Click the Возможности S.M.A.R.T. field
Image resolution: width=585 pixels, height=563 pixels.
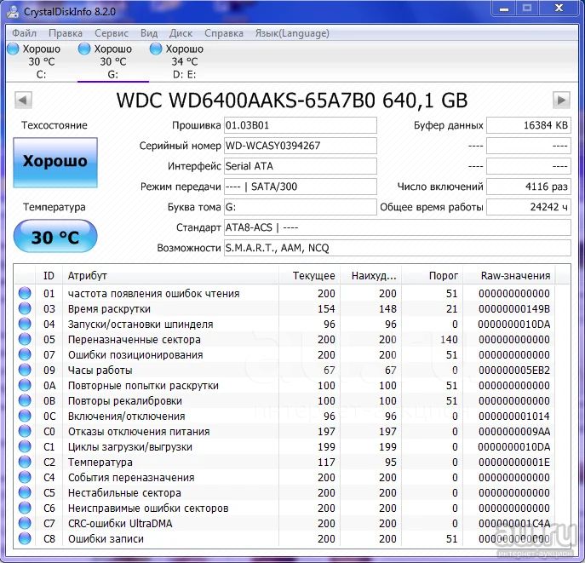click(x=398, y=248)
